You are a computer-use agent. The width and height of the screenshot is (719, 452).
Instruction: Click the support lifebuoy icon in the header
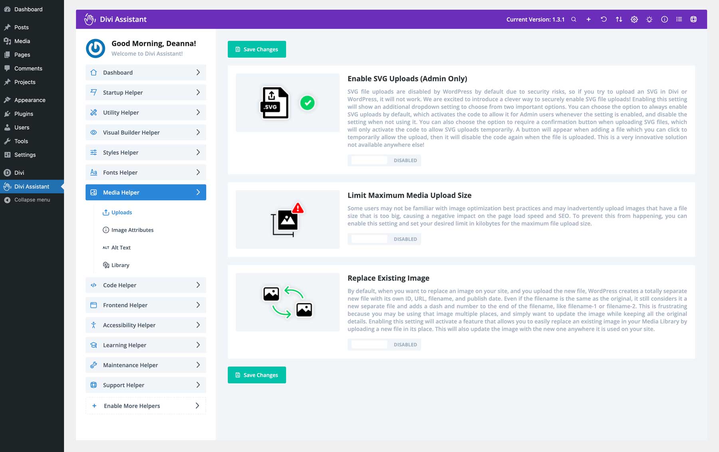click(694, 19)
